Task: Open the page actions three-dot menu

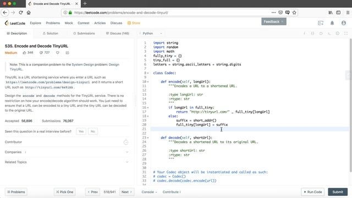Action: 273,13
